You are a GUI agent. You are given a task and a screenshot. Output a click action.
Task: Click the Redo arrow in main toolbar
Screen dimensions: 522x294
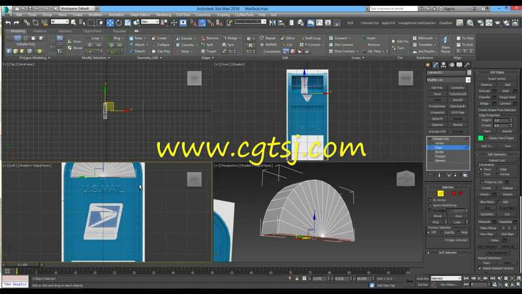[x=16, y=23]
